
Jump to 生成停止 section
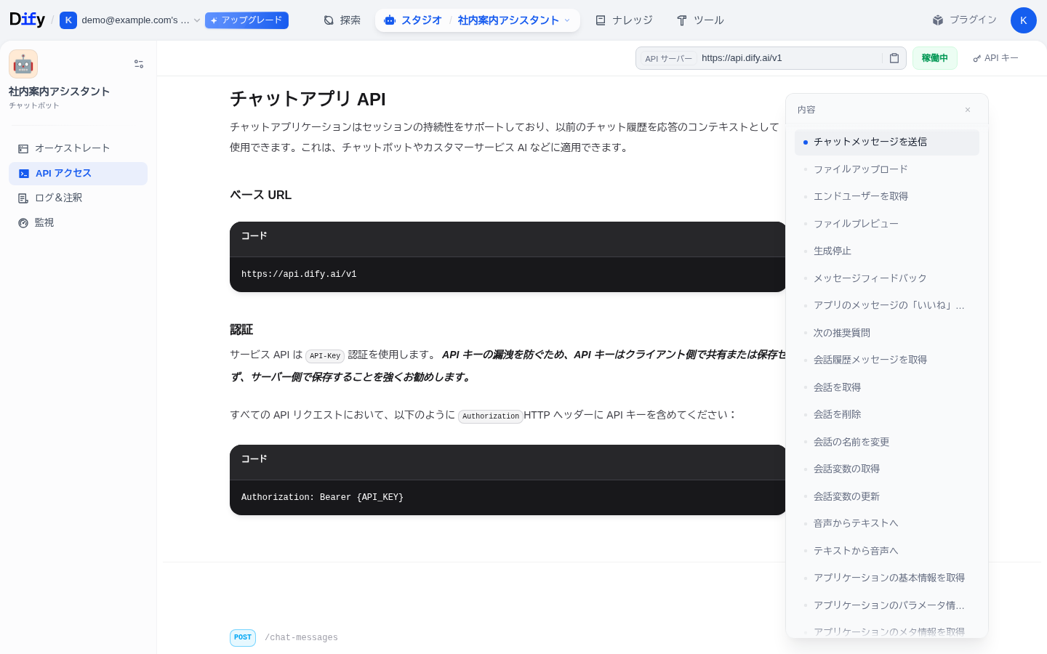pyautogui.click(x=887, y=251)
